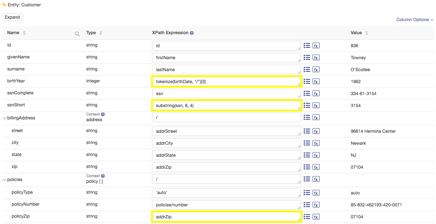Click the Context help icon beside address
Image resolution: width=436 pixels, height=224 pixels.
[103, 114]
